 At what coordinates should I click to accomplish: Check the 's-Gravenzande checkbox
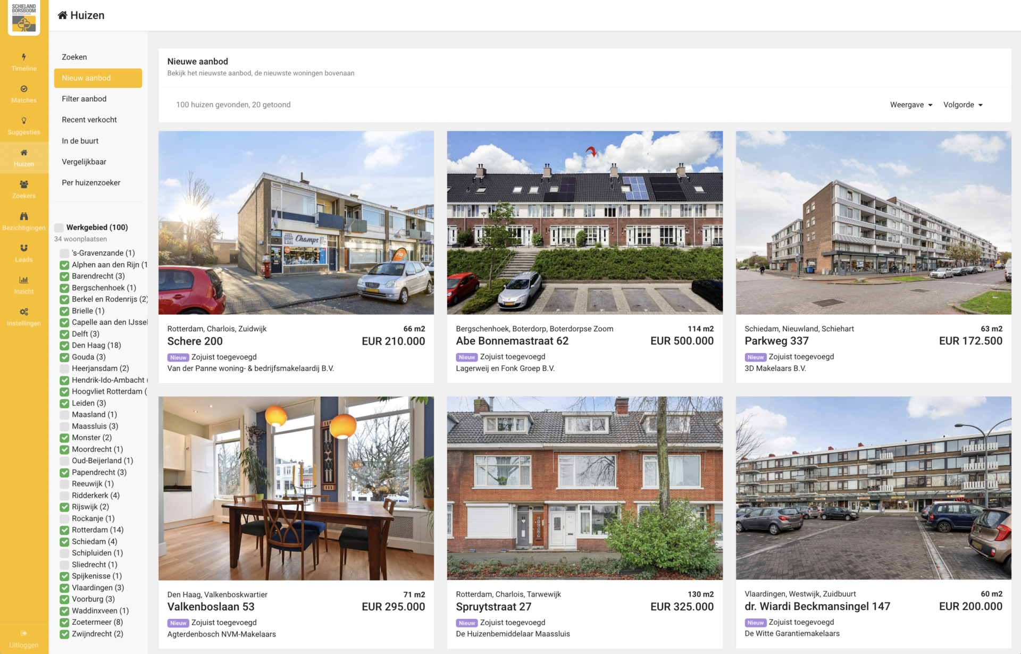[64, 253]
